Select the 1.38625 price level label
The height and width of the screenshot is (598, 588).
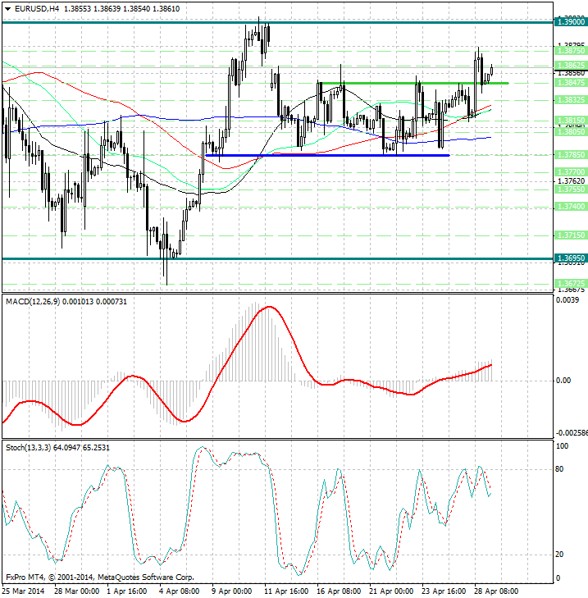pyautogui.click(x=571, y=66)
